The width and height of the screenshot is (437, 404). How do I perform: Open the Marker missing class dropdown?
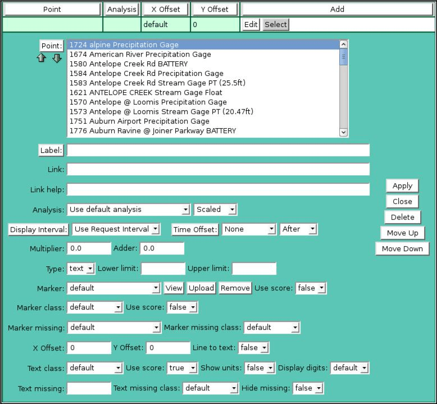272,328
